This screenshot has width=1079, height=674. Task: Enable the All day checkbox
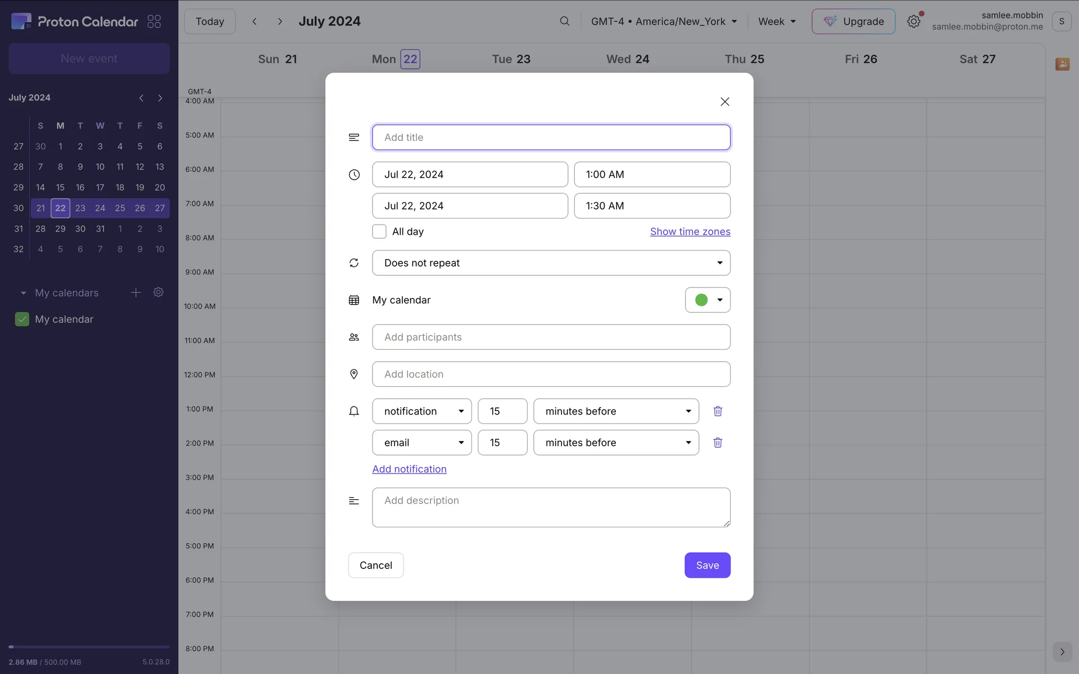click(x=379, y=231)
